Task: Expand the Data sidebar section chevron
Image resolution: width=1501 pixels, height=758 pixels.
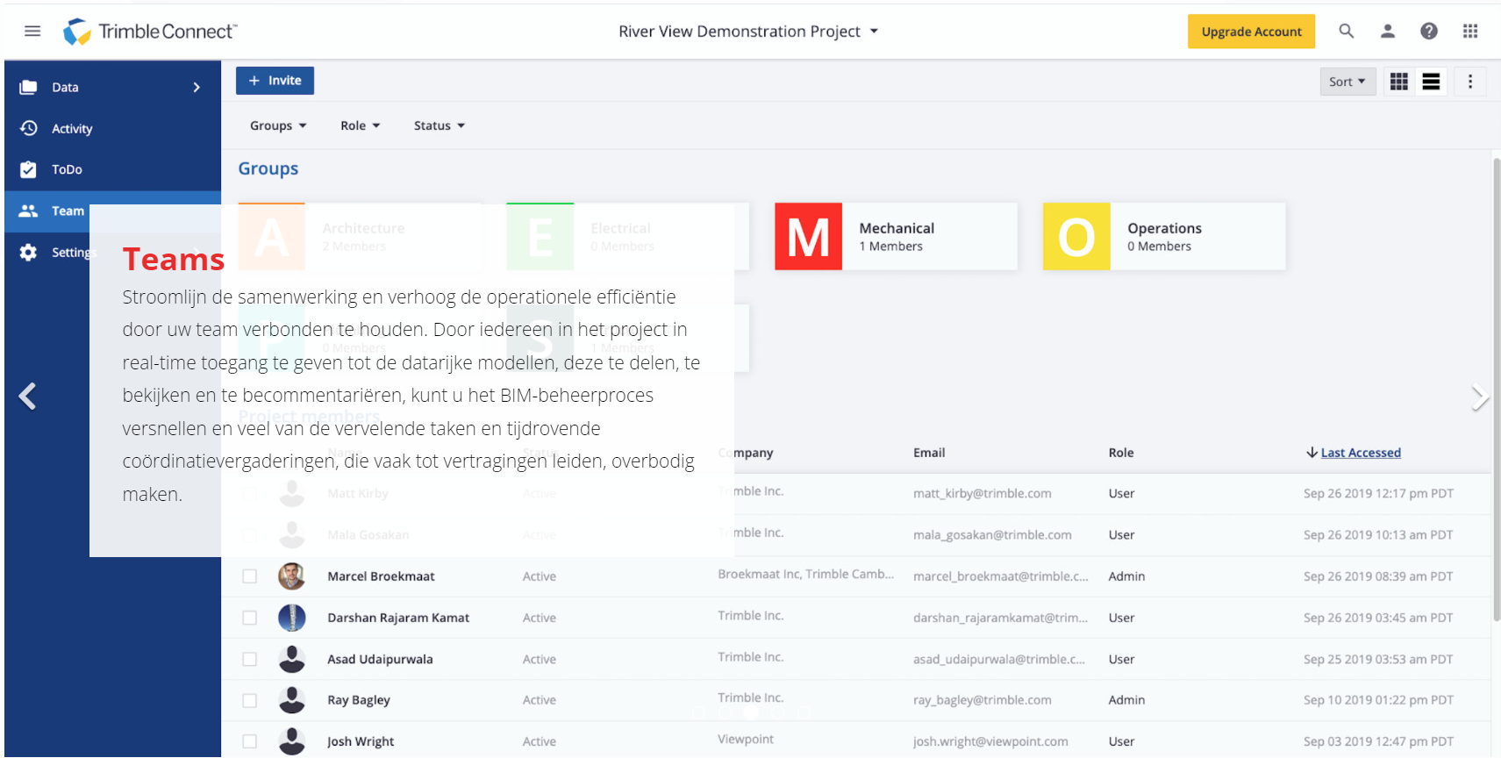Action: (197, 87)
